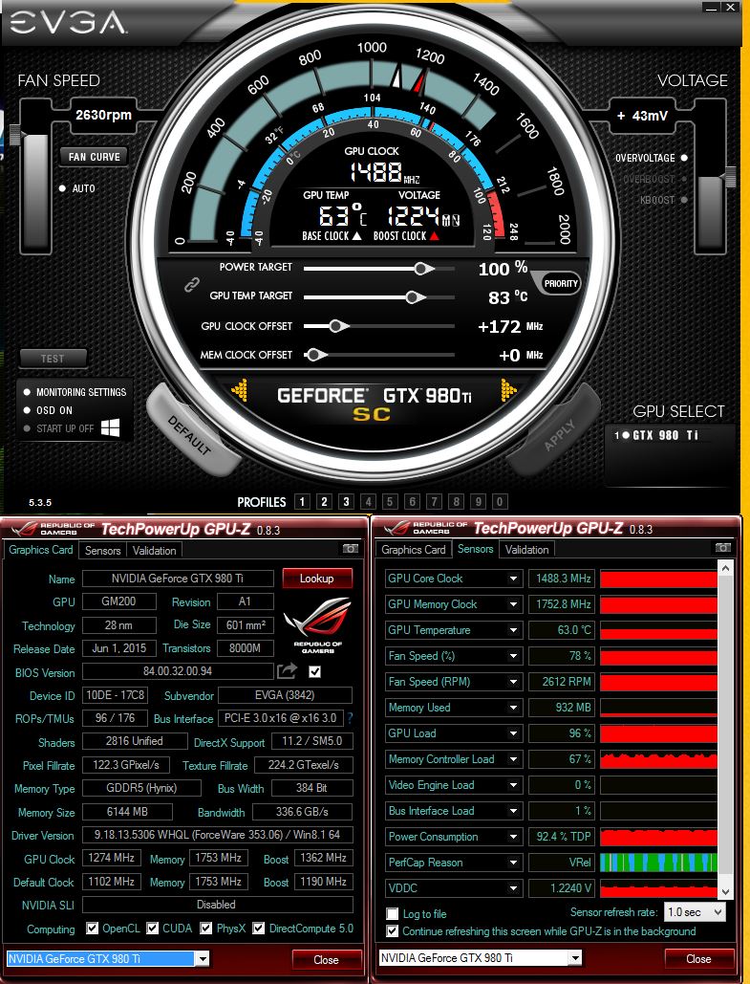Toggle OSD ON option
Viewport: 750px width, 984px height.
pyautogui.click(x=27, y=410)
